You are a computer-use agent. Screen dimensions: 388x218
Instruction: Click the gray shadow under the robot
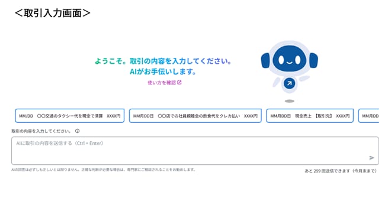[290, 101]
